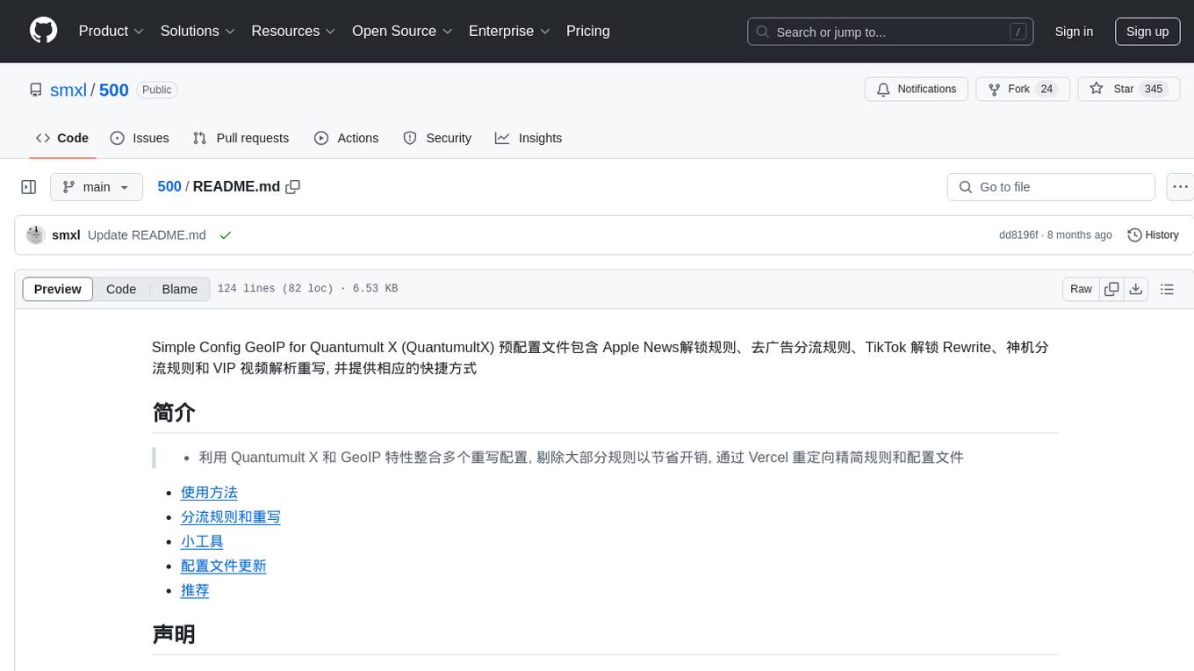This screenshot has height=671, width=1194.
Task: Click the star count 345
Action: [1154, 90]
